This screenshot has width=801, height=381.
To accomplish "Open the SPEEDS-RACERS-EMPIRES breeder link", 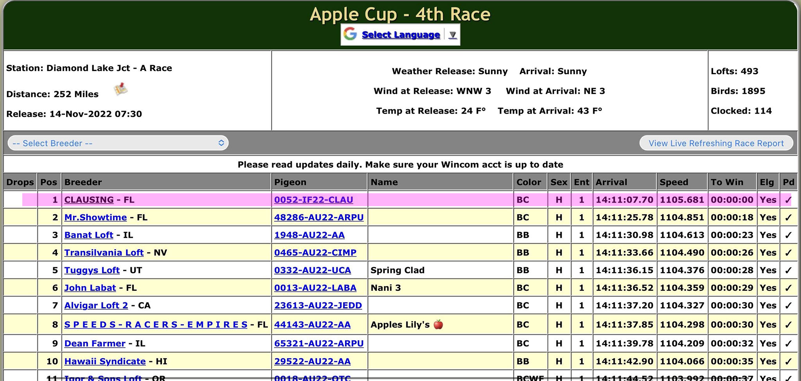I will (156, 324).
